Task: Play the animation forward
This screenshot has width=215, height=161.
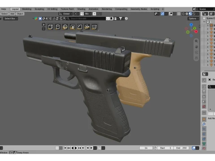Action: (x=76, y=148)
